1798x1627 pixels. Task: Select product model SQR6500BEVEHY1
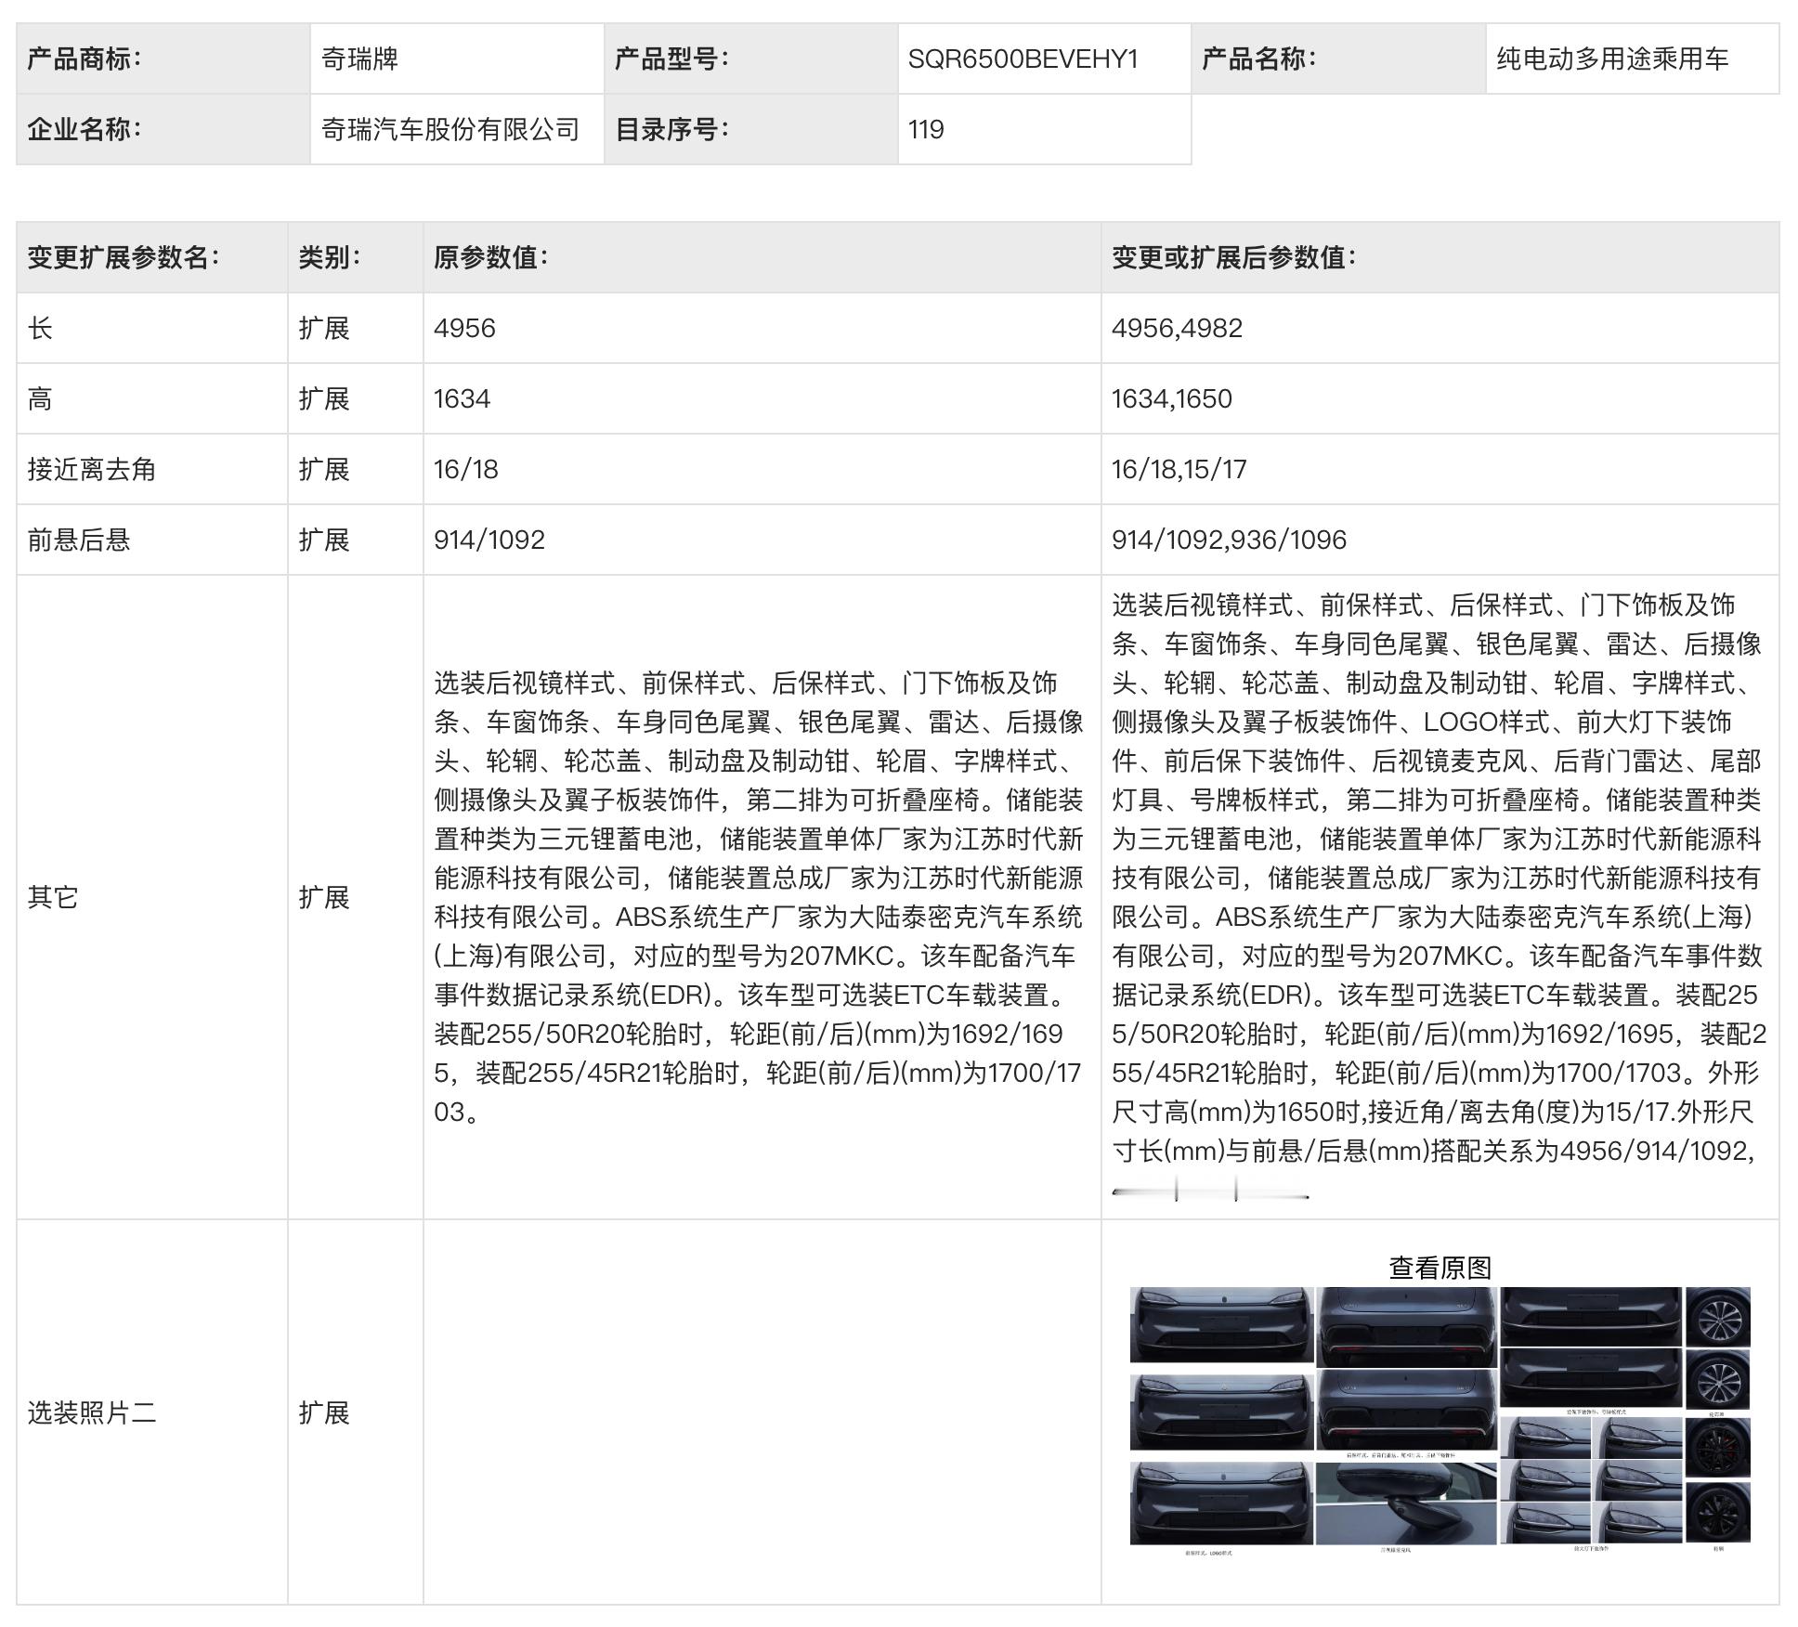(1023, 59)
